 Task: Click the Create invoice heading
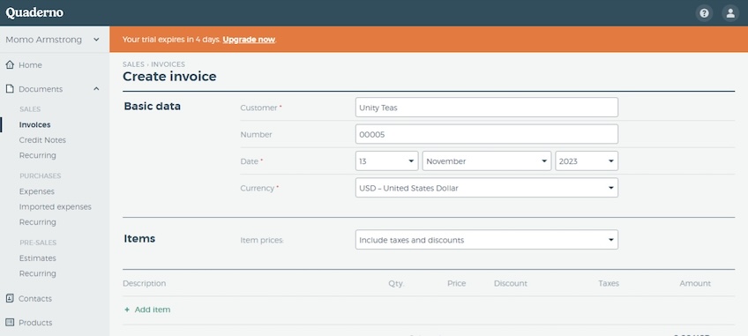tap(169, 77)
